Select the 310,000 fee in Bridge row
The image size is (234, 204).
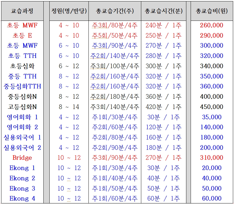pyautogui.click(x=211, y=158)
